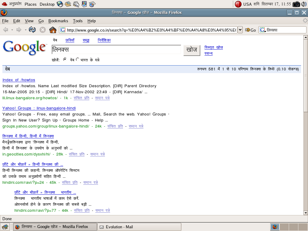Select the वेब search radio button
Image resolution: width=308 pixels, height=231 pixels.
click(x=65, y=59)
